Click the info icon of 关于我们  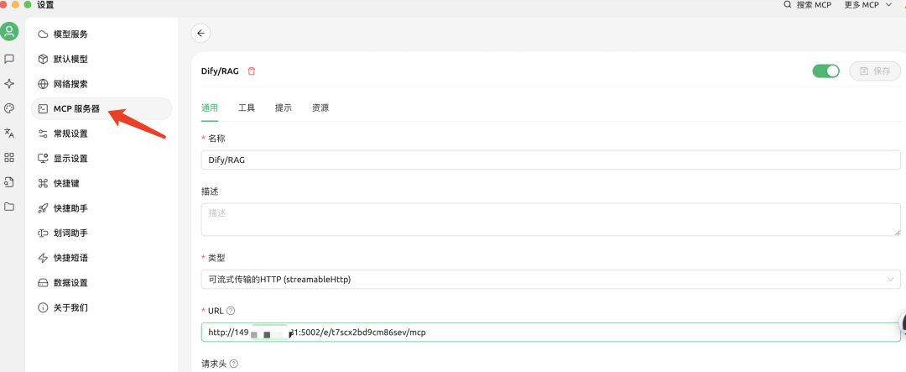tap(43, 308)
